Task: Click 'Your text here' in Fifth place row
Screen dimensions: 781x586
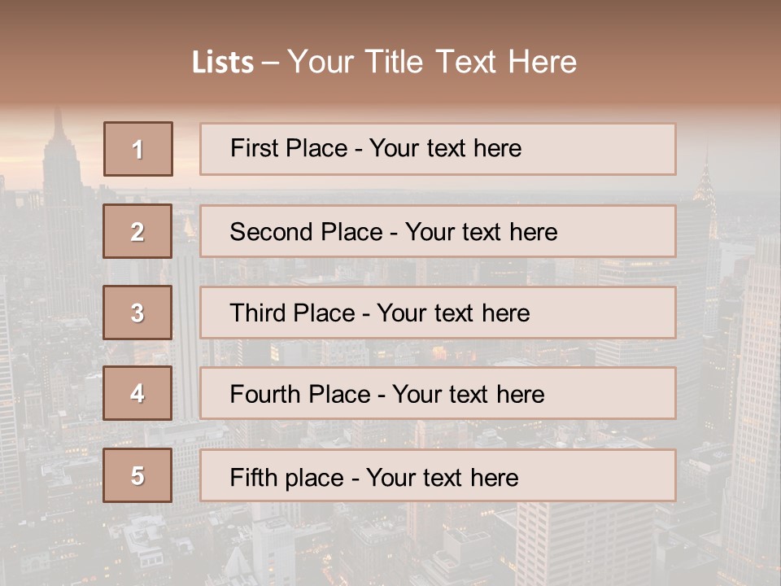Action: click(x=442, y=477)
